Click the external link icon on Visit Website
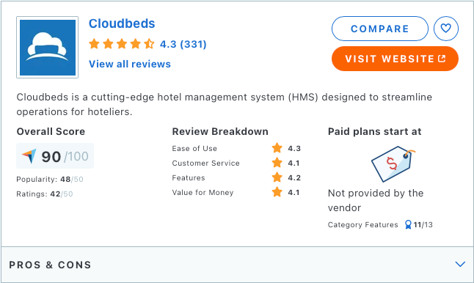 coord(442,59)
